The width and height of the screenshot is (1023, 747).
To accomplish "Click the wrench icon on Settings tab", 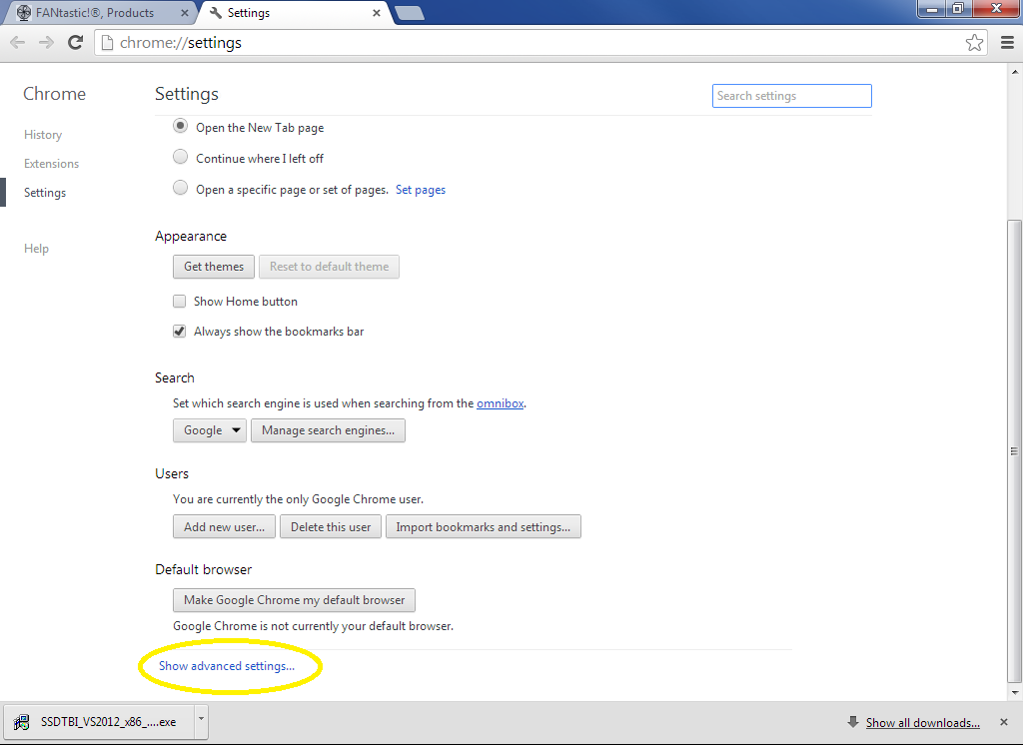I will click(216, 12).
